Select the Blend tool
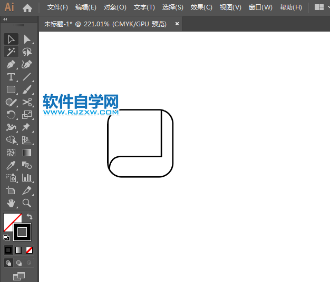Screen dimensions: 330x282 tap(27, 165)
